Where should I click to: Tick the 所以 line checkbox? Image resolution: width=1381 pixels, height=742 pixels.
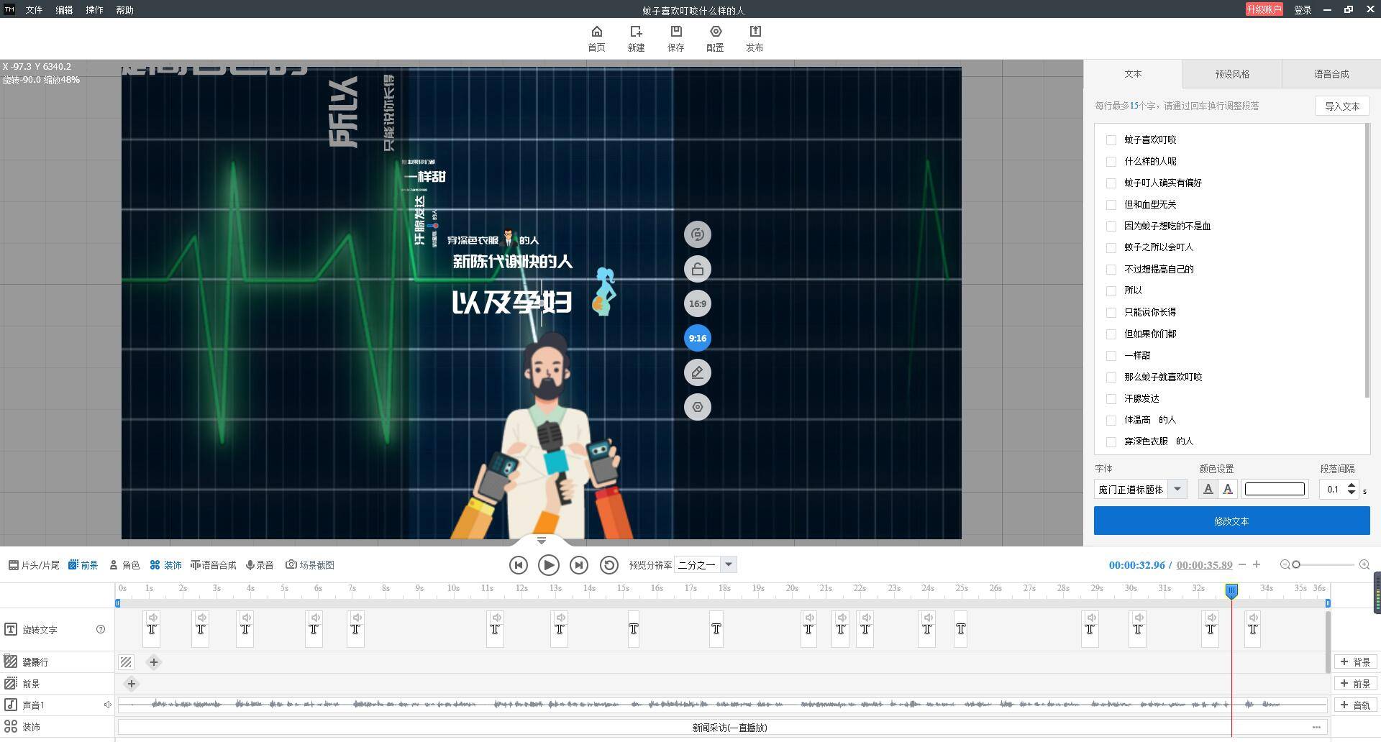click(1111, 291)
